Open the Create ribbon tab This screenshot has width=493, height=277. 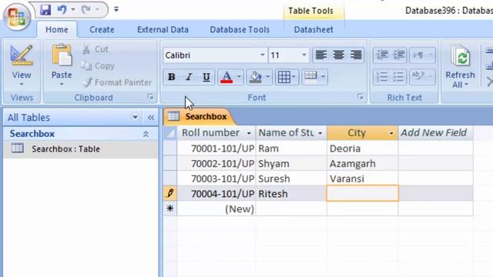tap(102, 29)
